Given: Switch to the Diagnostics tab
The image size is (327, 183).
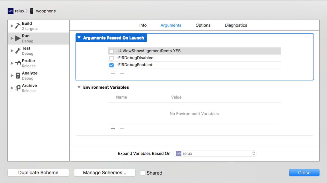Looking at the screenshot, I should tap(236, 25).
